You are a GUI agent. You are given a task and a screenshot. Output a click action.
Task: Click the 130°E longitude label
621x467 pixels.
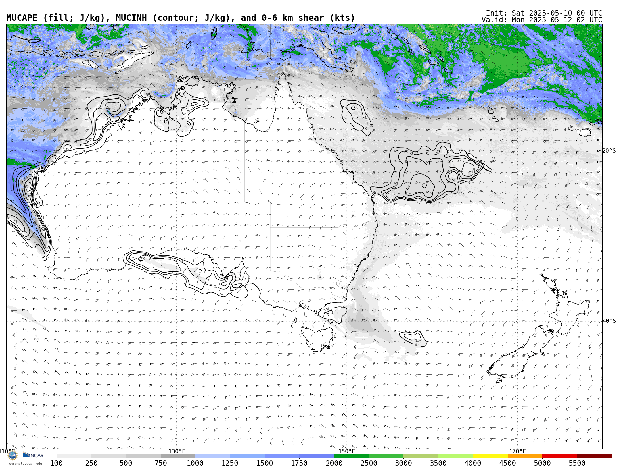177,451
